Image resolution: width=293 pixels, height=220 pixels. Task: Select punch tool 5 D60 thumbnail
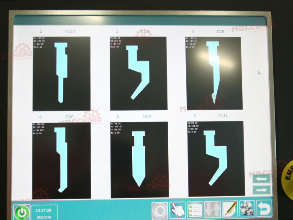tap(139, 160)
